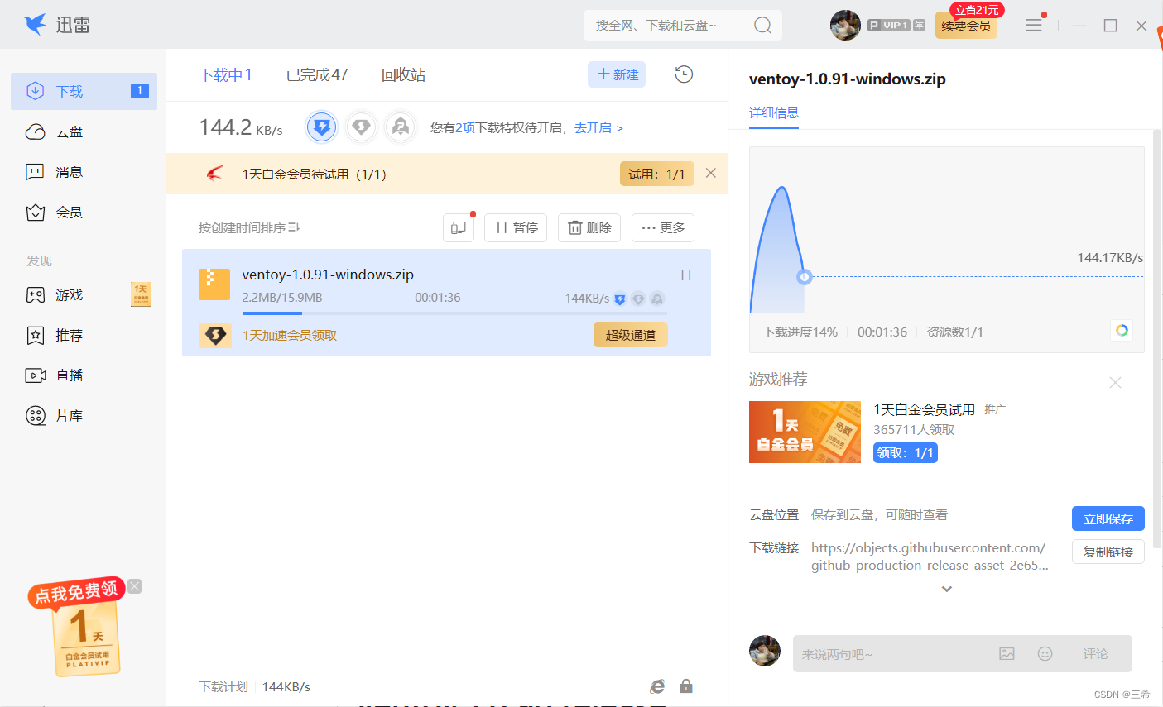Select the ventoy-1.0.91-windows.zip file name
This screenshot has width=1163, height=707.
[x=328, y=275]
